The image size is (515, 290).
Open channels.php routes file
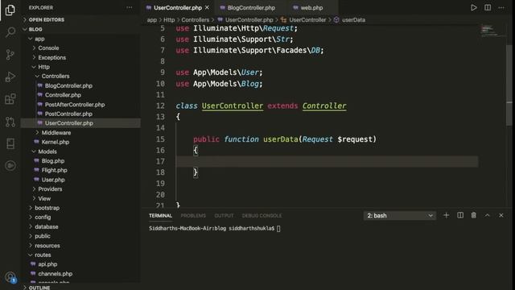pos(80,274)
